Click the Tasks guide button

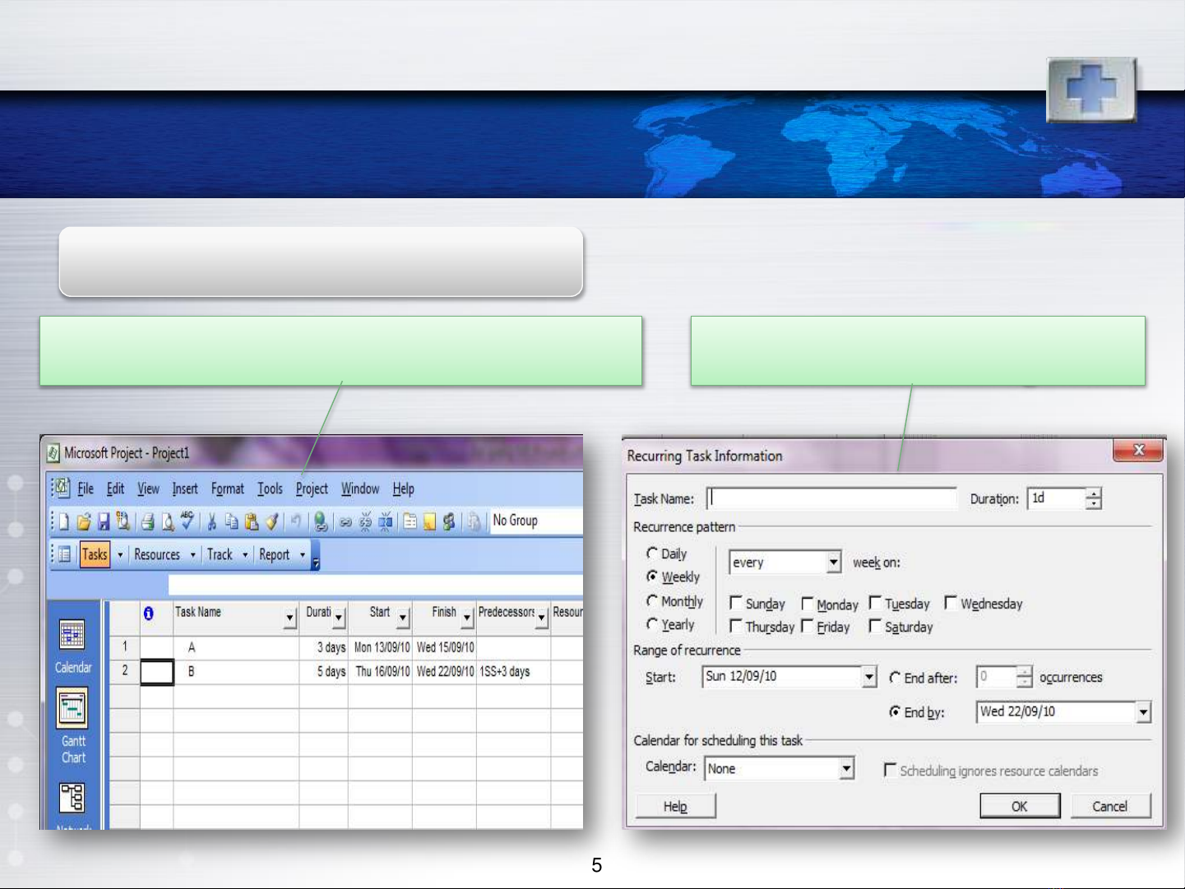coord(95,554)
